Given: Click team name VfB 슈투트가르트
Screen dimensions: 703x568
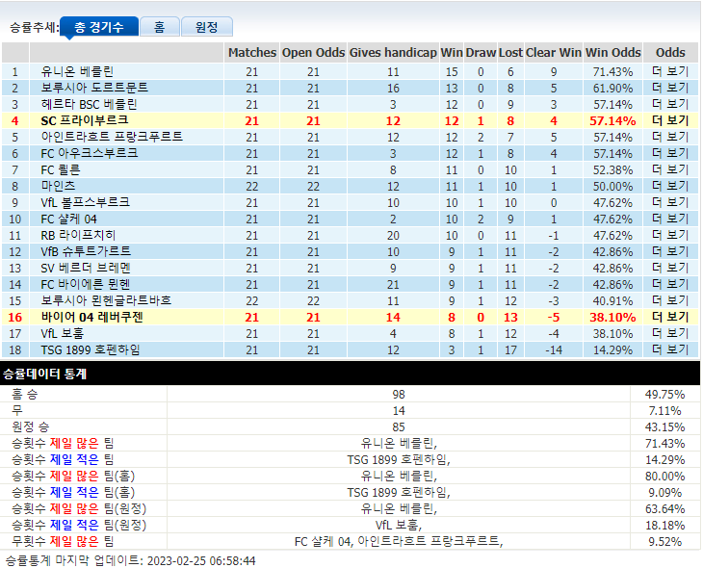Looking at the screenshot, I should click(86, 251).
